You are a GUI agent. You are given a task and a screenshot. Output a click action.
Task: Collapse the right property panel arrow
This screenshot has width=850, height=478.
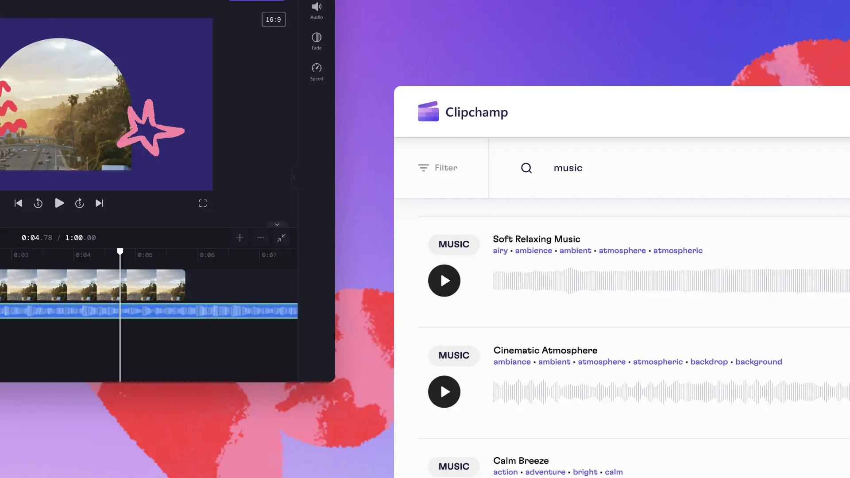pos(294,177)
